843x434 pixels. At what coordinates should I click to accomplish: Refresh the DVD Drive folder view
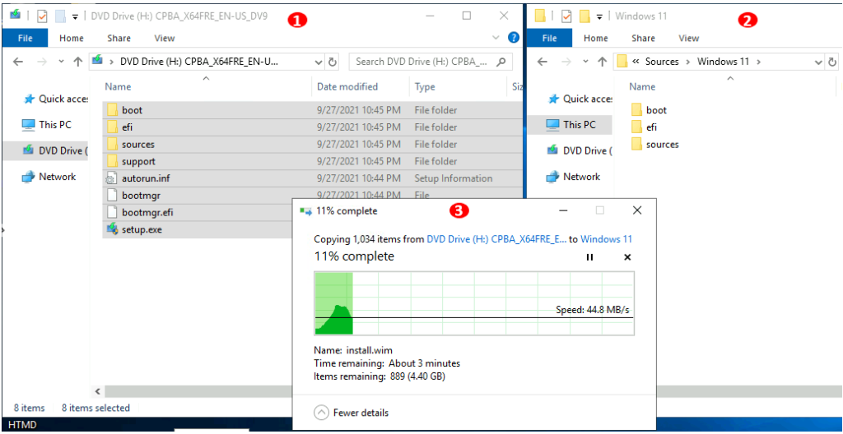(333, 62)
